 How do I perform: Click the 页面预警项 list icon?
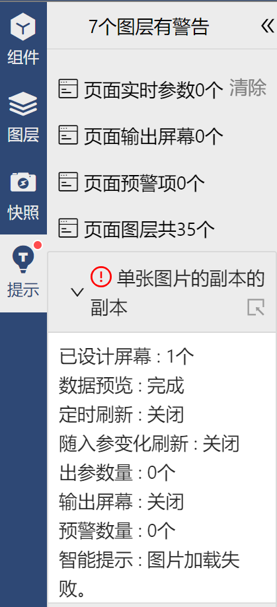click(x=68, y=182)
